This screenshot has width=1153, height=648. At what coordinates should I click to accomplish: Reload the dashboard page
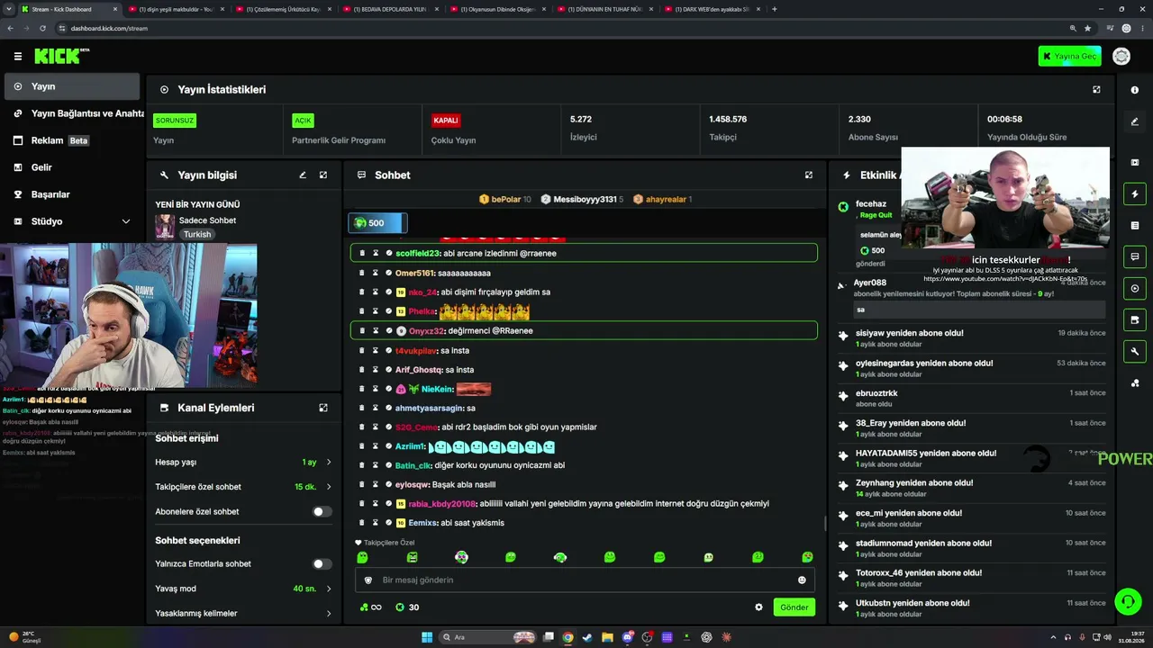42,28
